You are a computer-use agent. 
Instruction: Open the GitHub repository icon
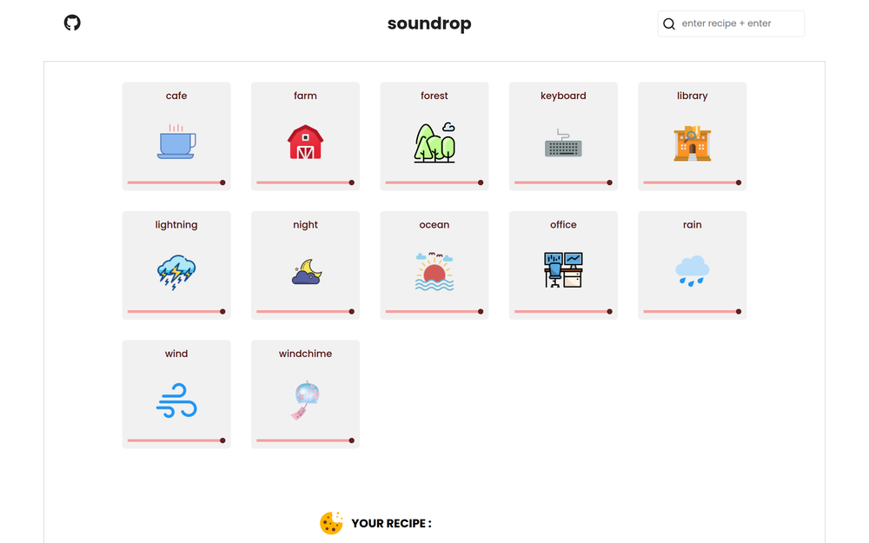coord(72,23)
